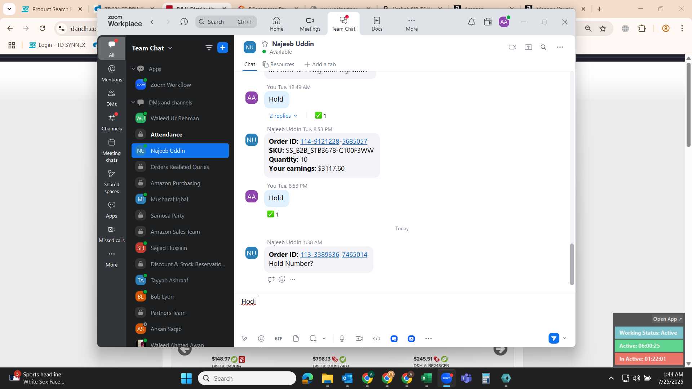Open the Samosa Party channel
The image size is (692, 389).
click(x=180, y=215)
